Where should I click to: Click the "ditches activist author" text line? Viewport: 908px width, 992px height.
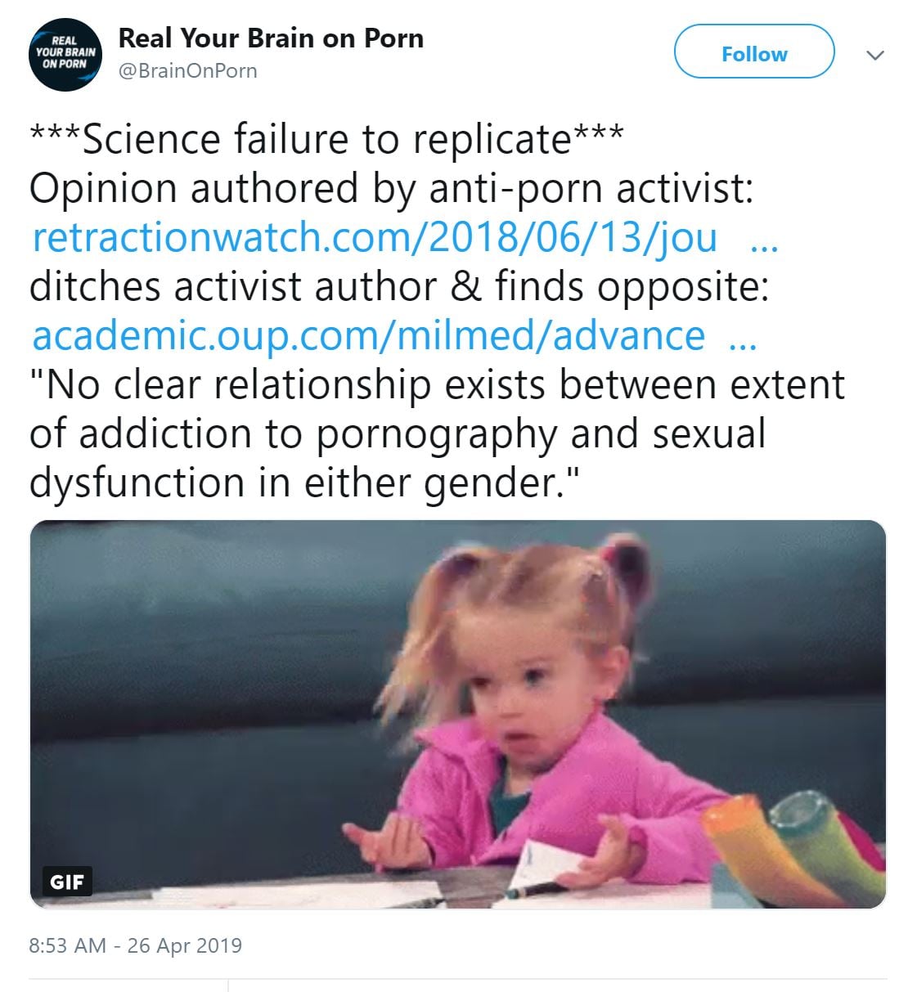coord(399,286)
